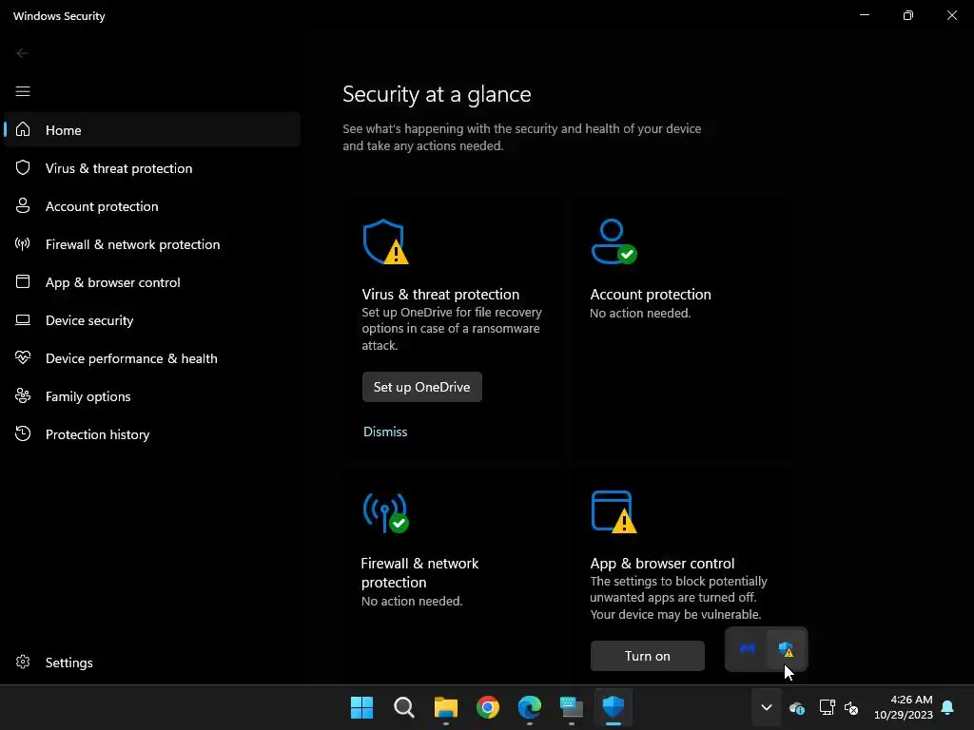Click the large shield warning icon on Virus card
974x730 pixels.
coord(385,241)
